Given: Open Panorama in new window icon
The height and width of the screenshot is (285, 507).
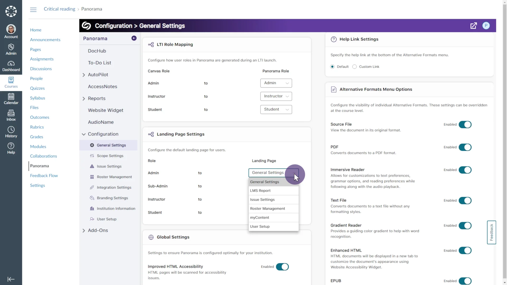Looking at the screenshot, I should (x=473, y=26).
